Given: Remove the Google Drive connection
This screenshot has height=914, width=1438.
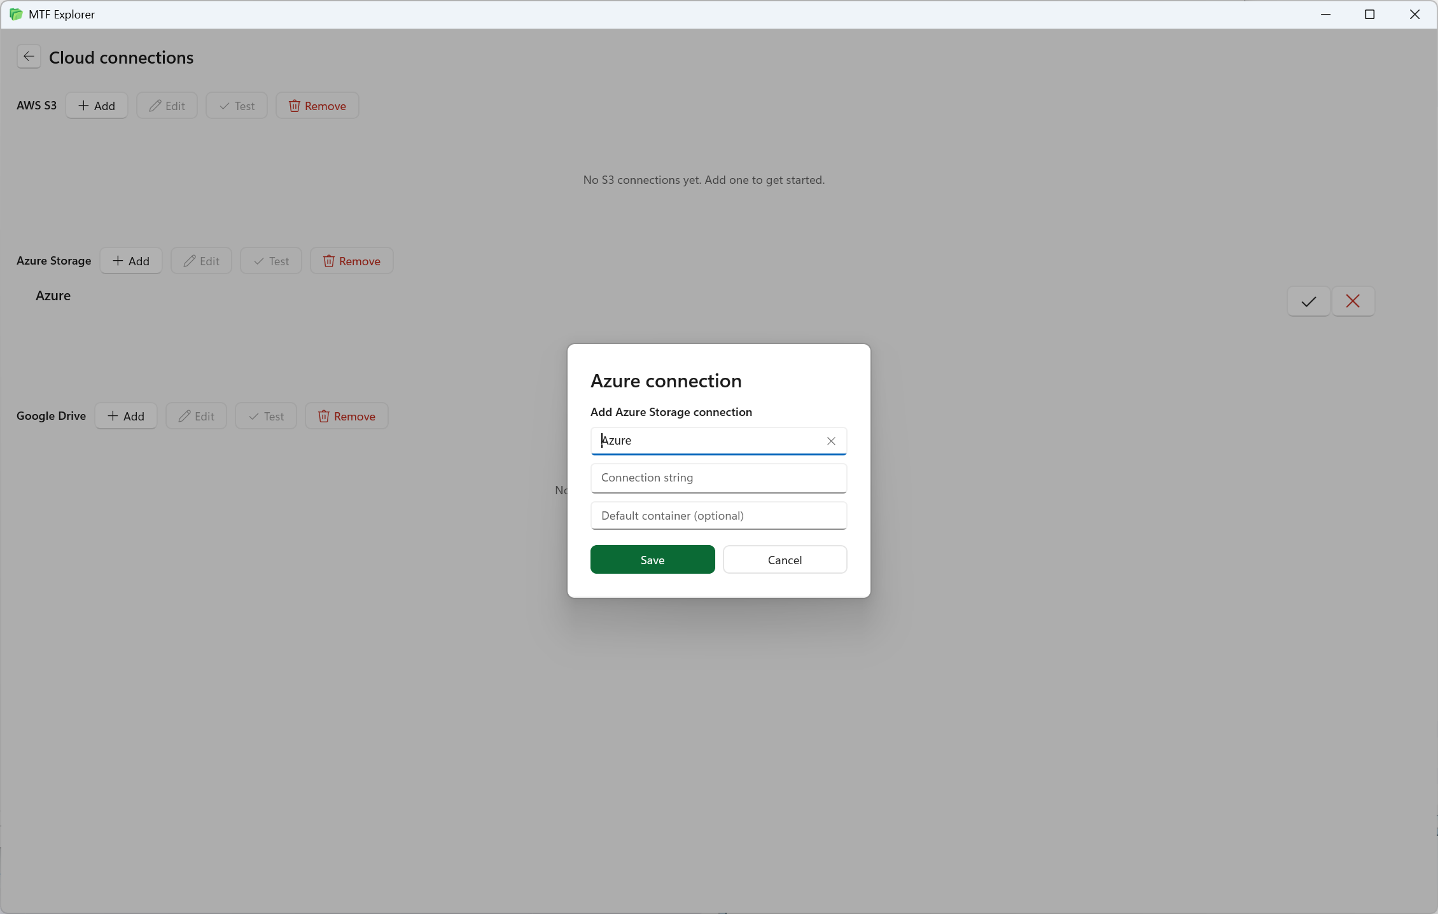Looking at the screenshot, I should coord(346,416).
